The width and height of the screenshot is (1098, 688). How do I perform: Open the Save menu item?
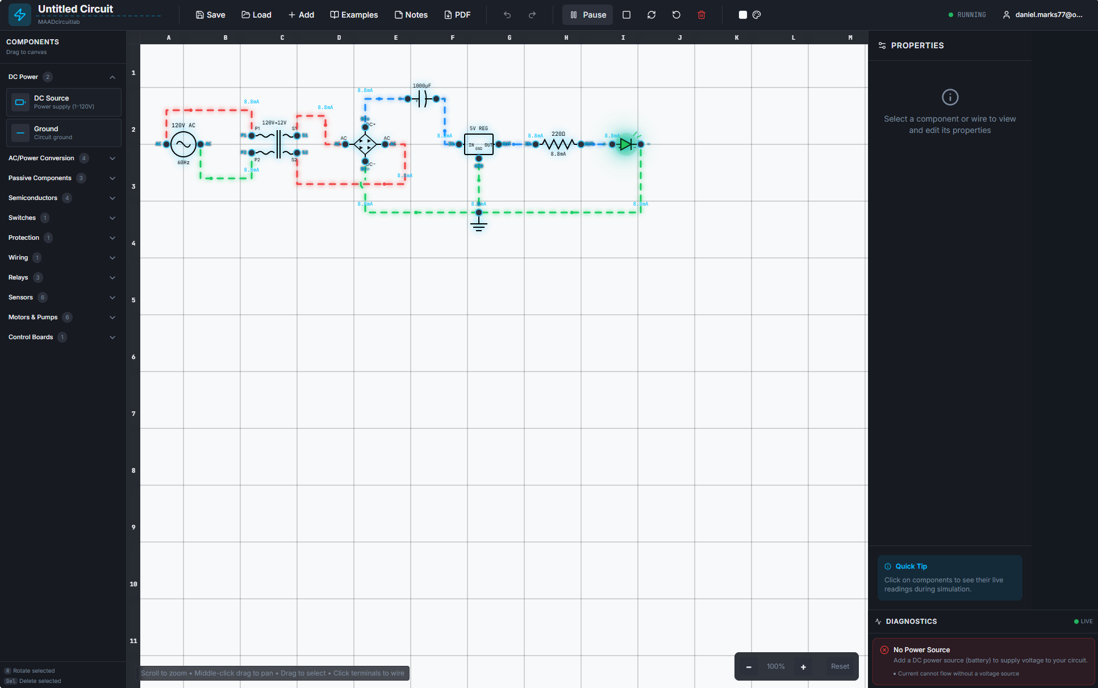click(x=210, y=15)
